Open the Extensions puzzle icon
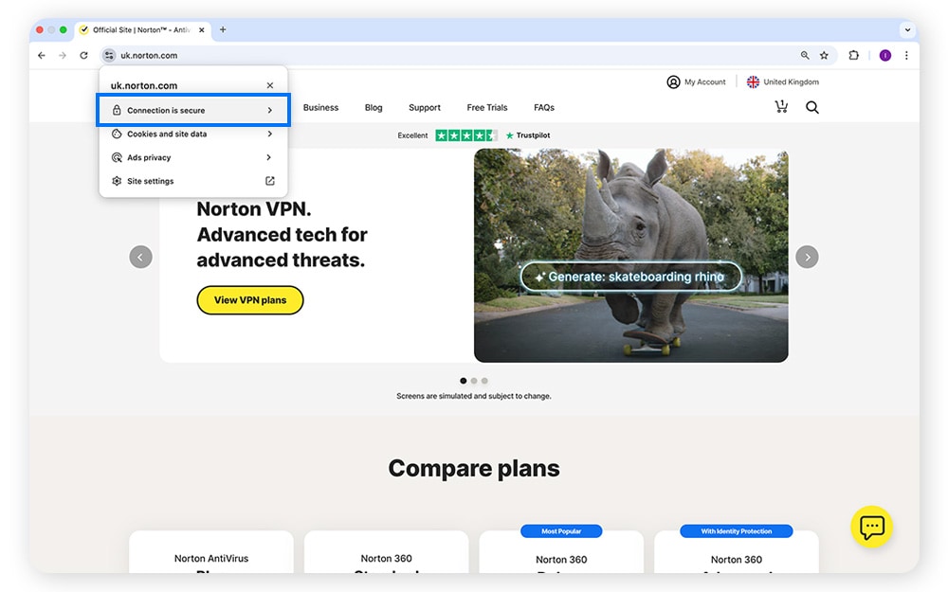The width and height of the screenshot is (948, 592). [854, 55]
